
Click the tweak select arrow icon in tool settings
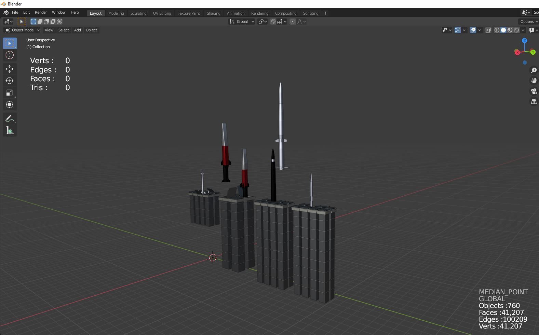point(21,22)
